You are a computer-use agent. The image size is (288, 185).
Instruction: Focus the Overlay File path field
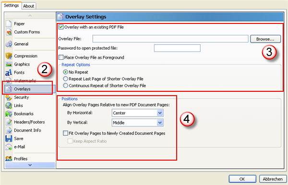170,39
